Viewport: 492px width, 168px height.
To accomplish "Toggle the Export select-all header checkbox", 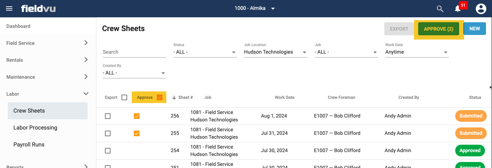I will point(124,97).
